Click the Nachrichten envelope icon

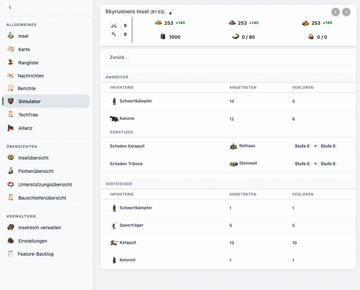(10, 75)
